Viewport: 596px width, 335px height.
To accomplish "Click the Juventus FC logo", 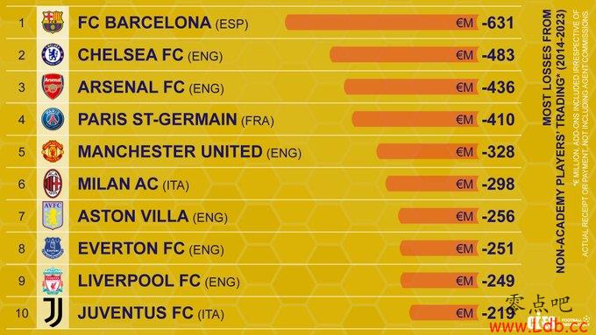I will (x=53, y=312).
